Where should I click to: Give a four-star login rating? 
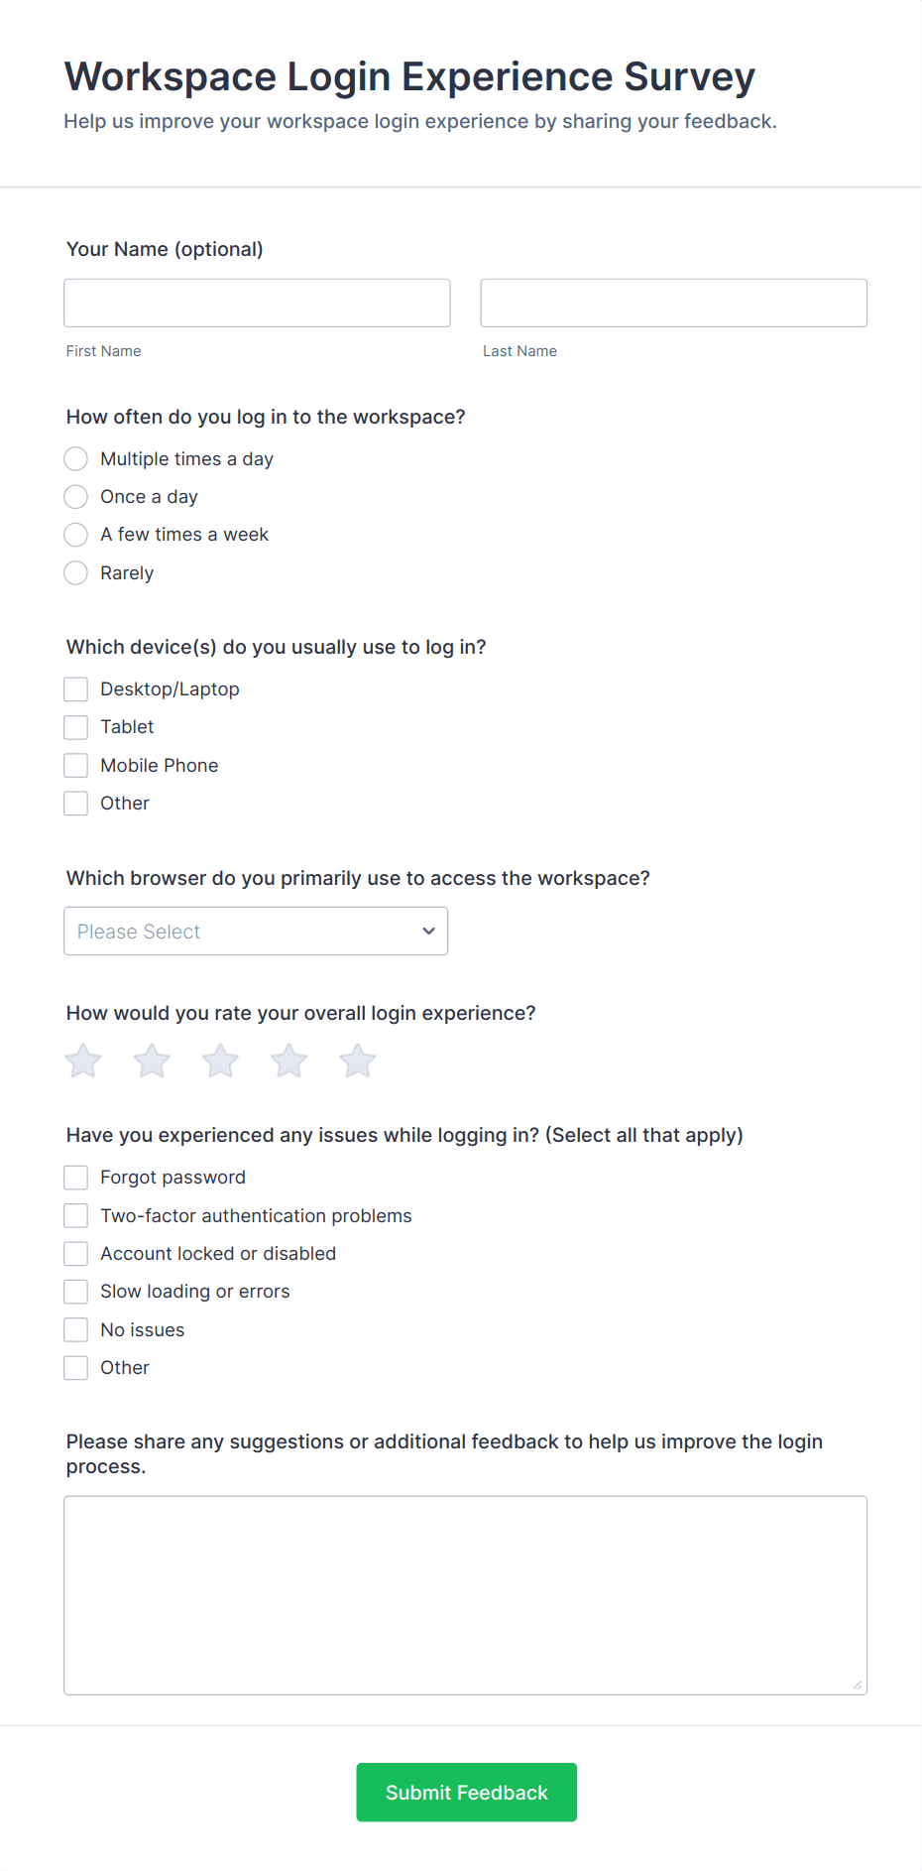(x=289, y=1060)
